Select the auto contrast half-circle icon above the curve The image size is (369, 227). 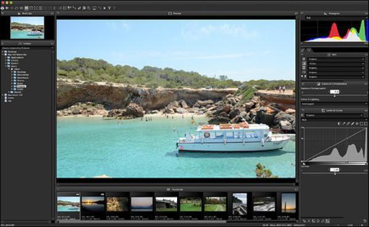pos(339,123)
